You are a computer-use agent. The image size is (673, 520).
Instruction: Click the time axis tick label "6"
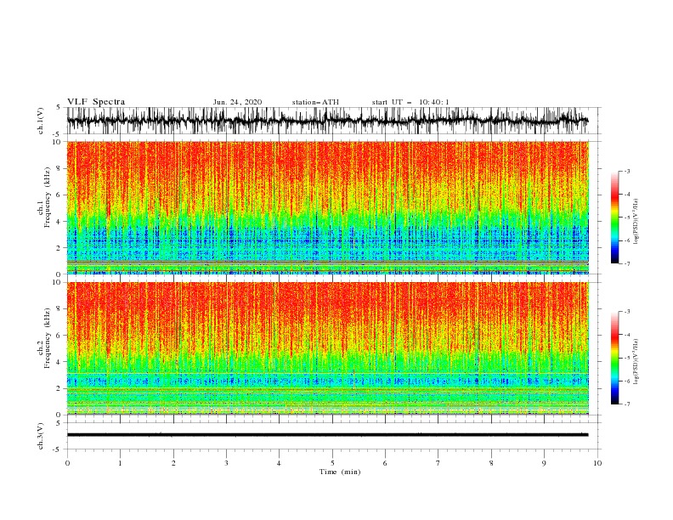(x=385, y=463)
